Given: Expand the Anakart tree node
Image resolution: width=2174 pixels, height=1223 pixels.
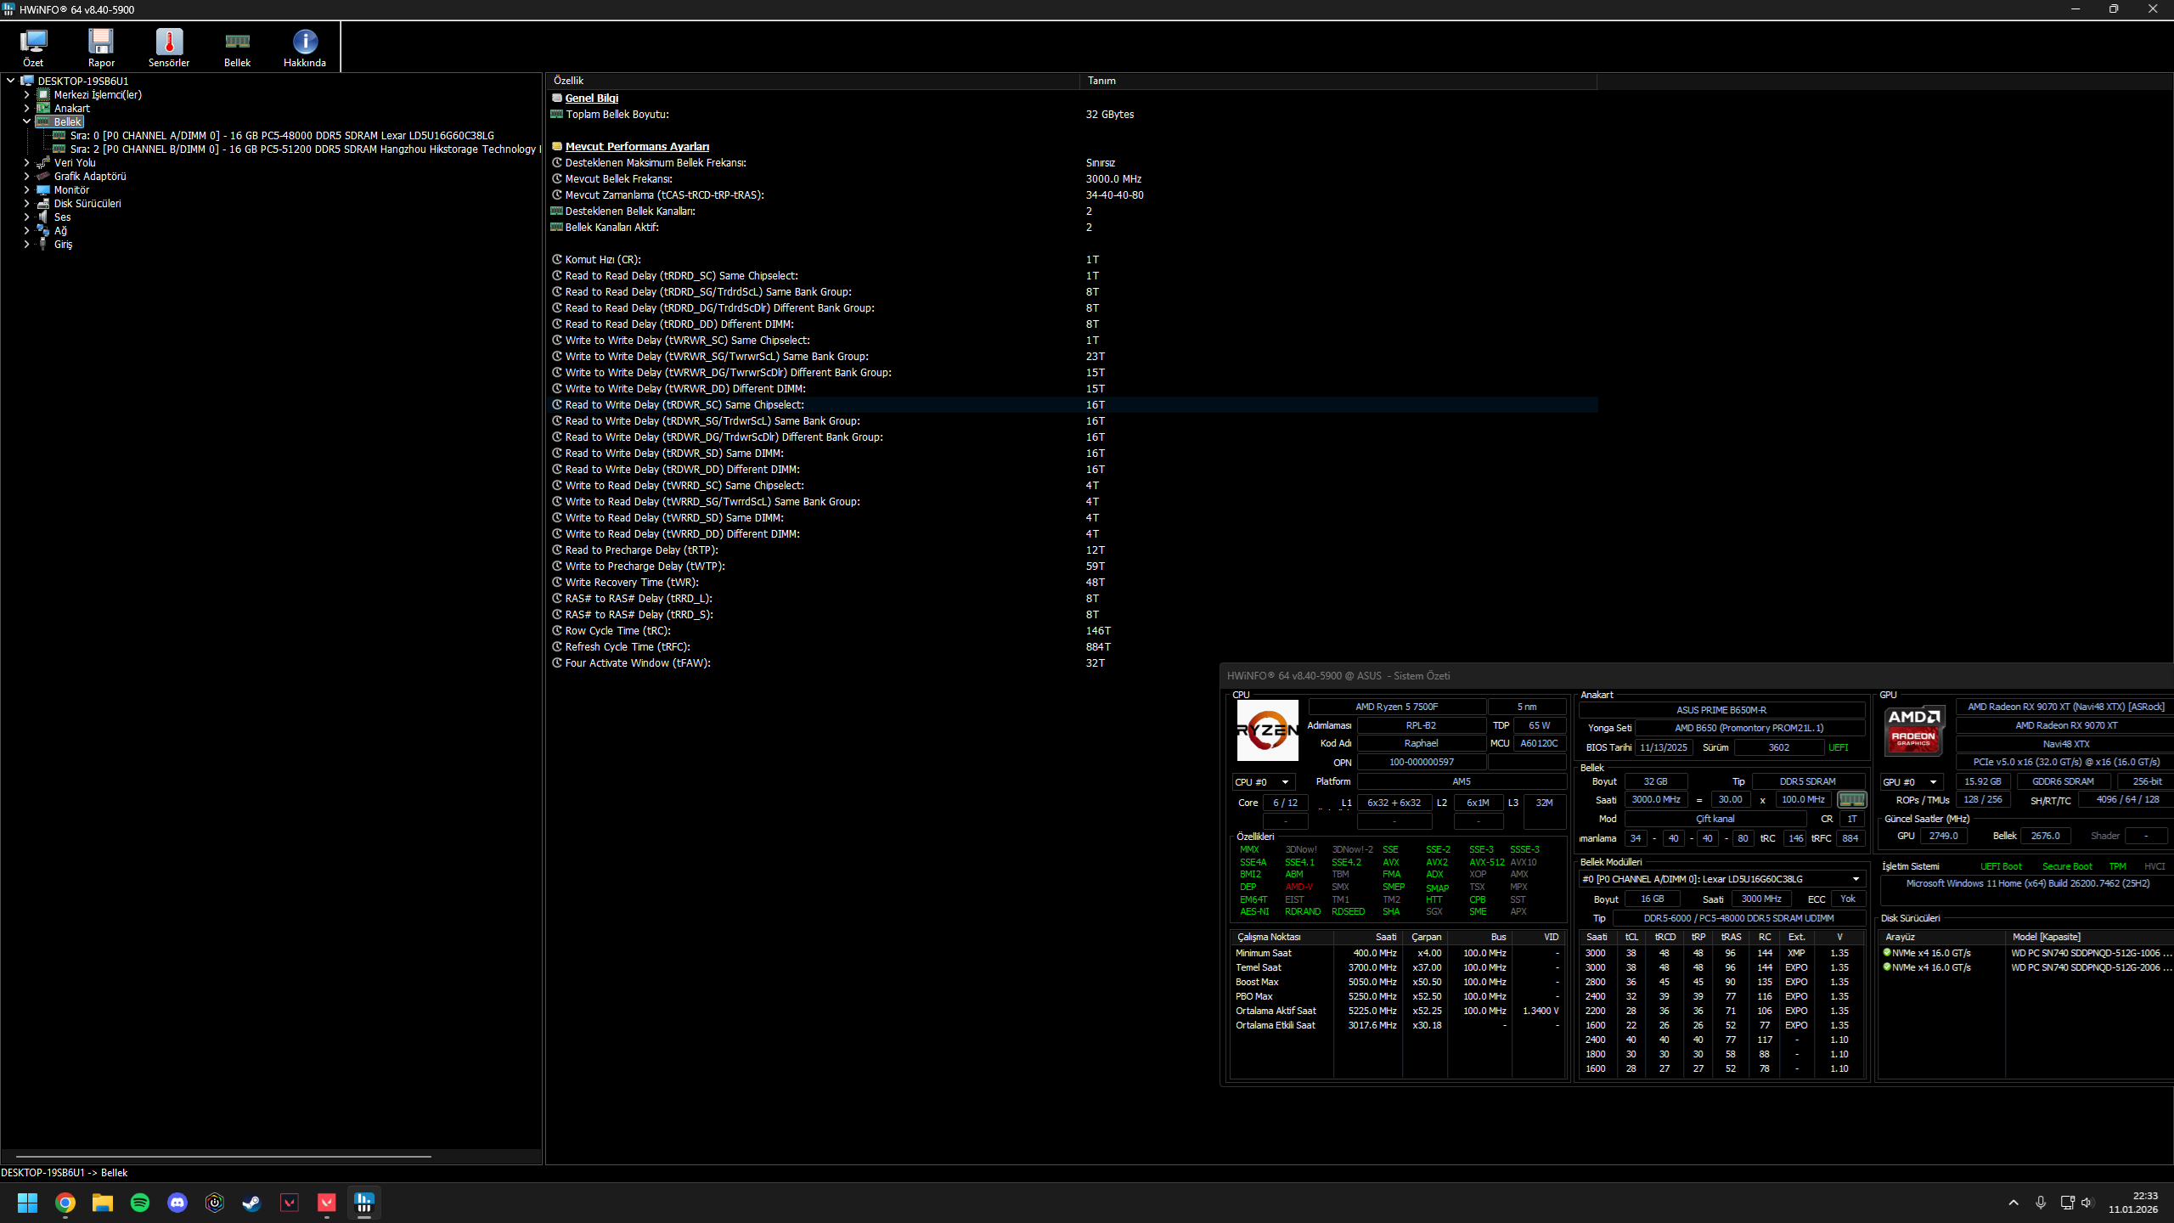Looking at the screenshot, I should pyautogui.click(x=26, y=108).
